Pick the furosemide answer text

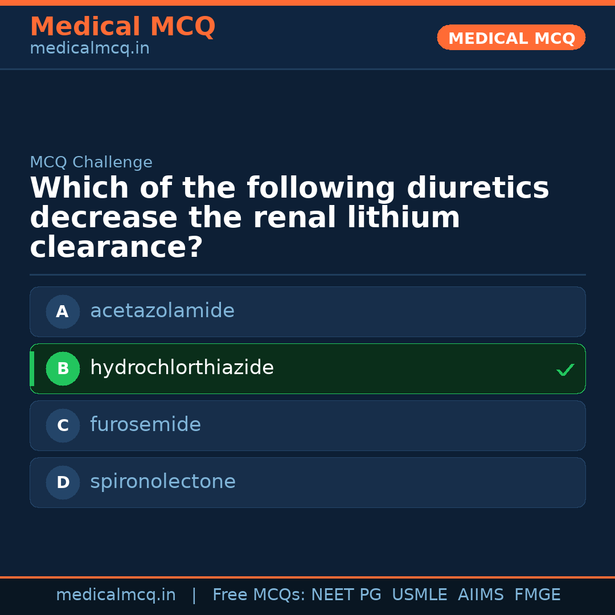145,425
